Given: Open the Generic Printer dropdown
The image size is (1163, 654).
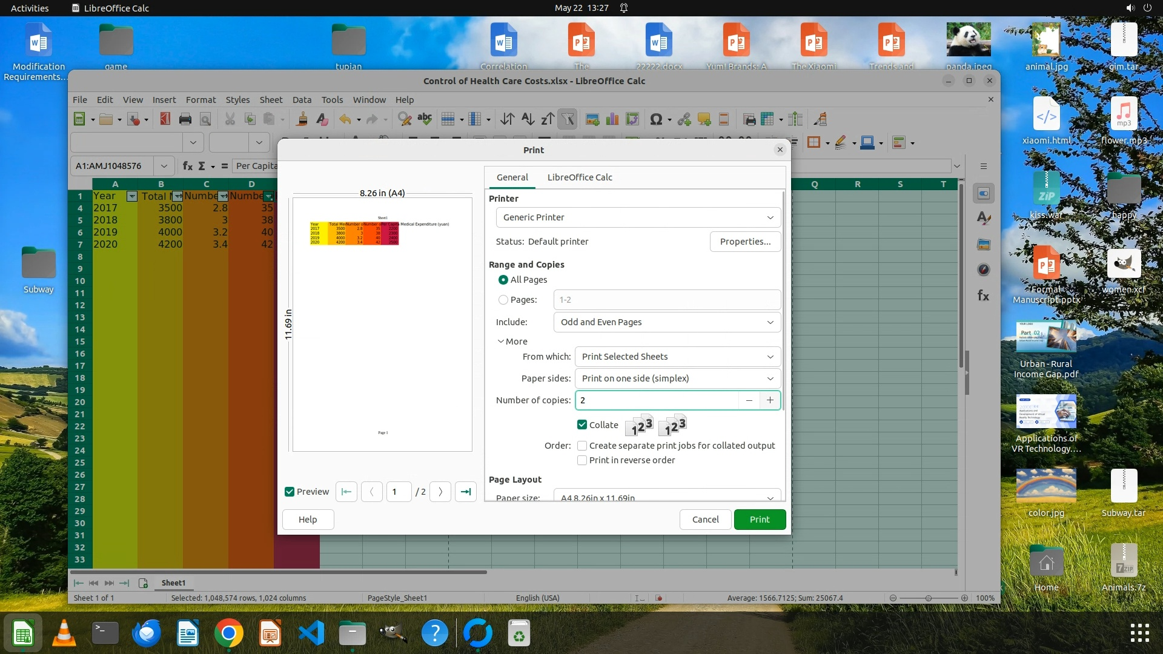Looking at the screenshot, I should click(637, 217).
